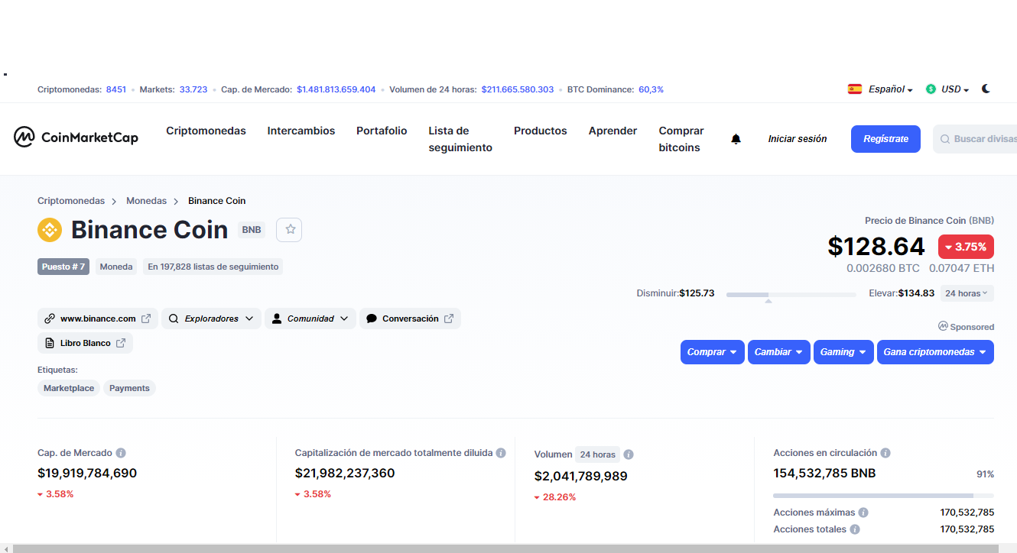Screen dimensions: 1017x553
Task: Focus the Buscar divisas search field
Action: point(975,139)
